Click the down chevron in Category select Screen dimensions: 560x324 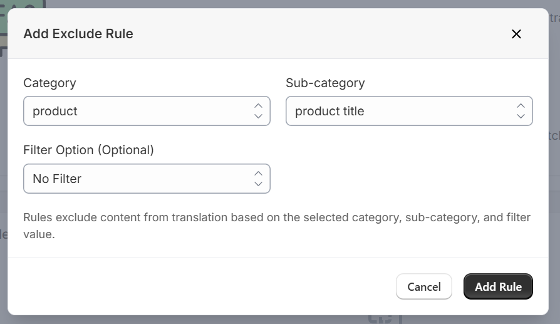tap(258, 116)
